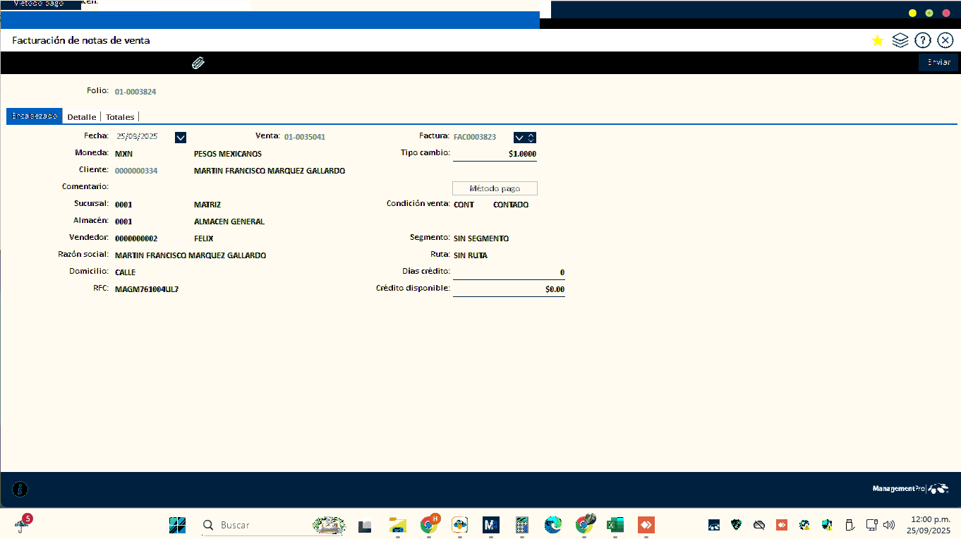The height and width of the screenshot is (539, 961).
Task: Select the Encabezado tab
Action: 35,116
